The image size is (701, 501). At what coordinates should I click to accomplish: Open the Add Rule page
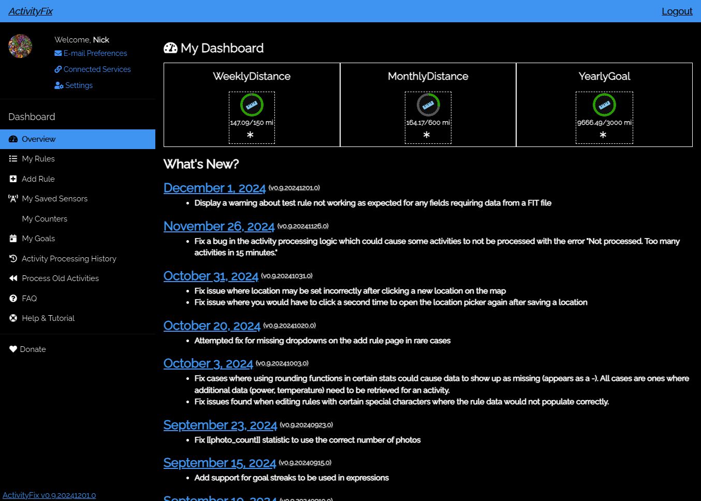pos(38,179)
